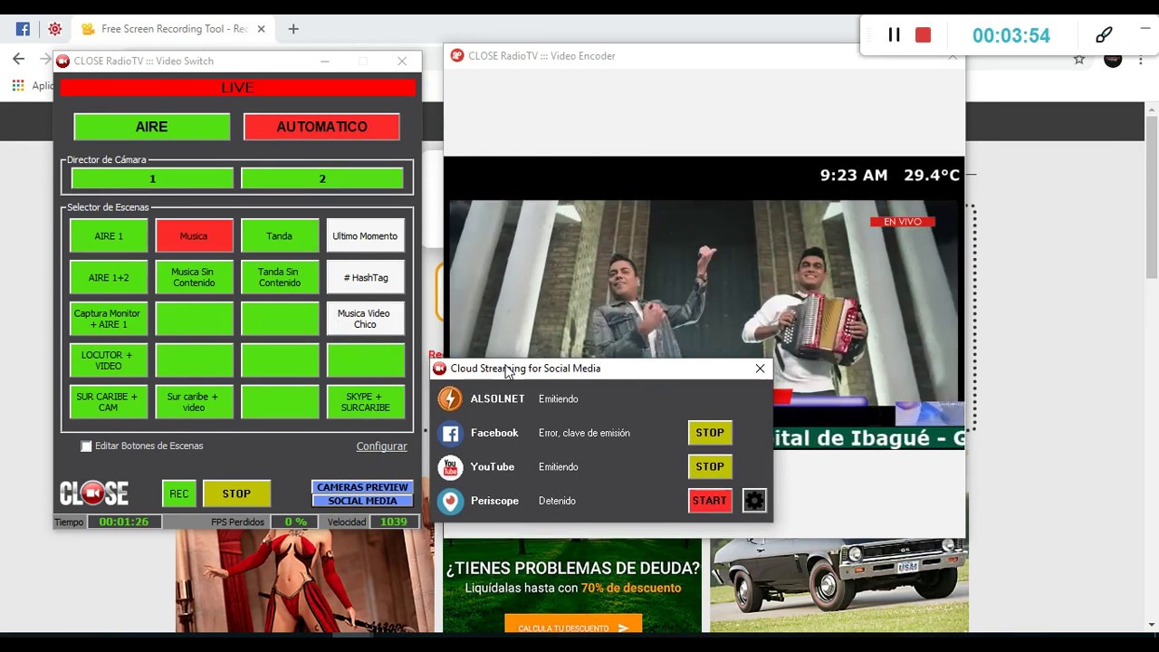Click the FPS Perdidos 0 % value
Viewport: 1159px width, 652px height.
295,523
